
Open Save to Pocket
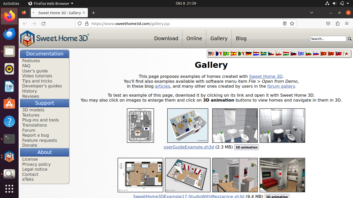point(328,23)
